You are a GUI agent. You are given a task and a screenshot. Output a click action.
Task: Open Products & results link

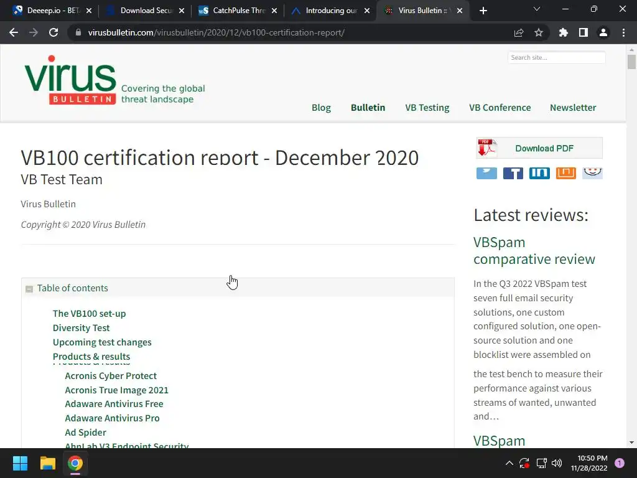pyautogui.click(x=91, y=357)
